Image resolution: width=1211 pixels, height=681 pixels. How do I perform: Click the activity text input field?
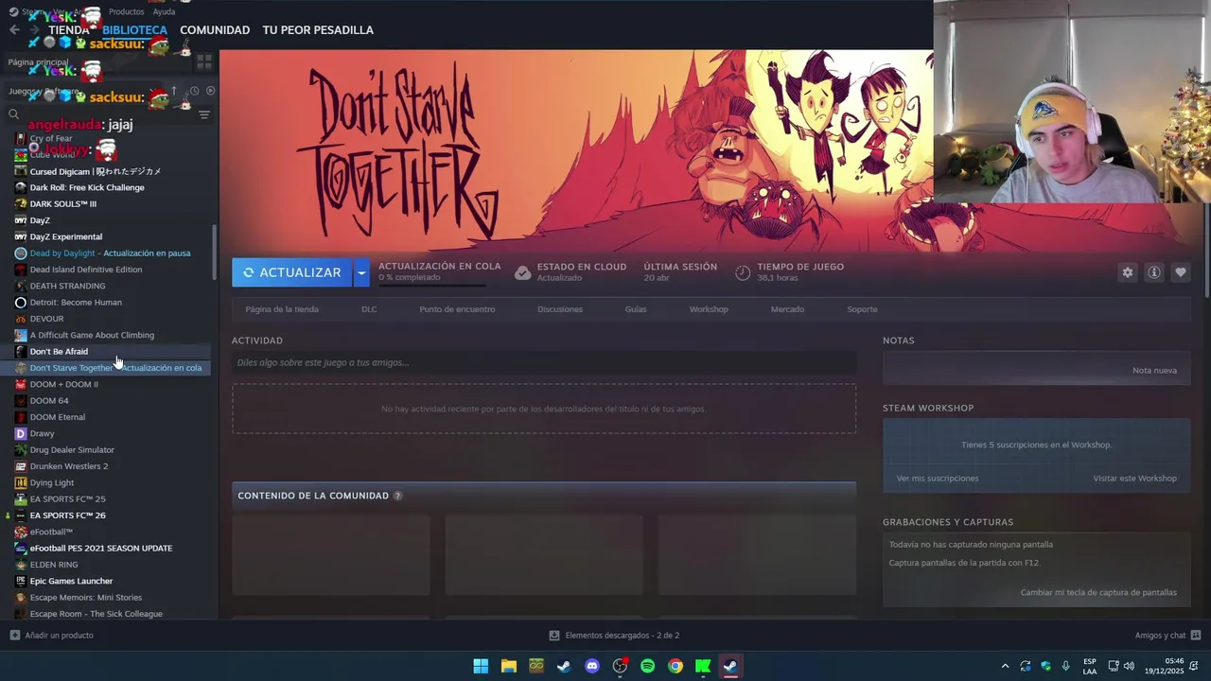click(544, 362)
